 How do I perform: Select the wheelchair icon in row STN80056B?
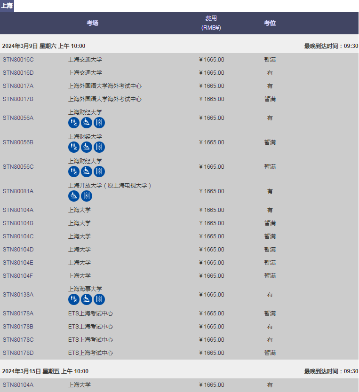pos(87,147)
